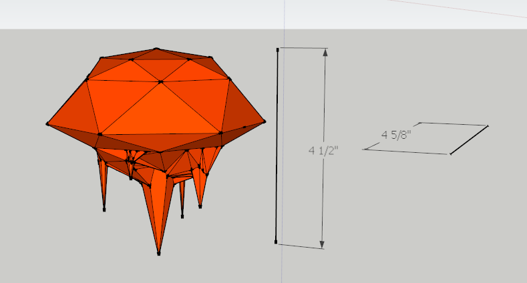
Task: Click the tip of the leftmost orange spike
Action: point(104,209)
